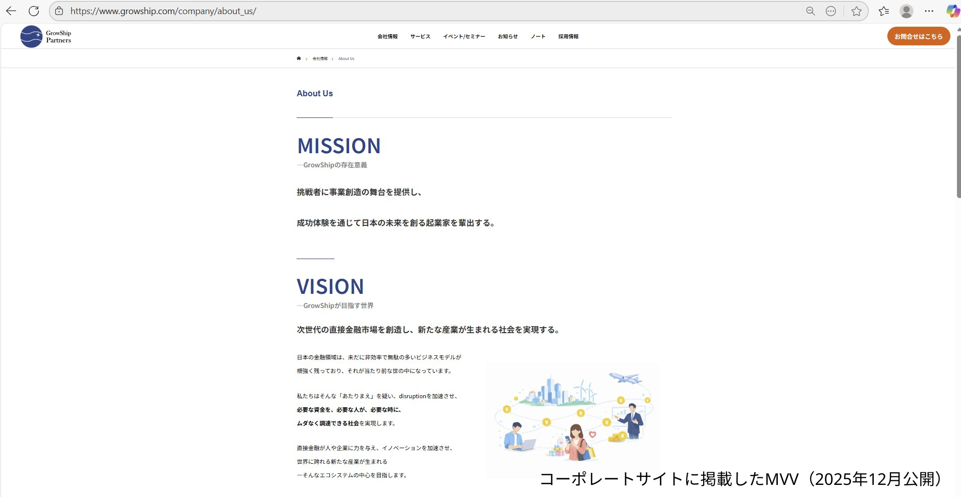Click the browser back arrow
961x497 pixels.
tap(11, 11)
